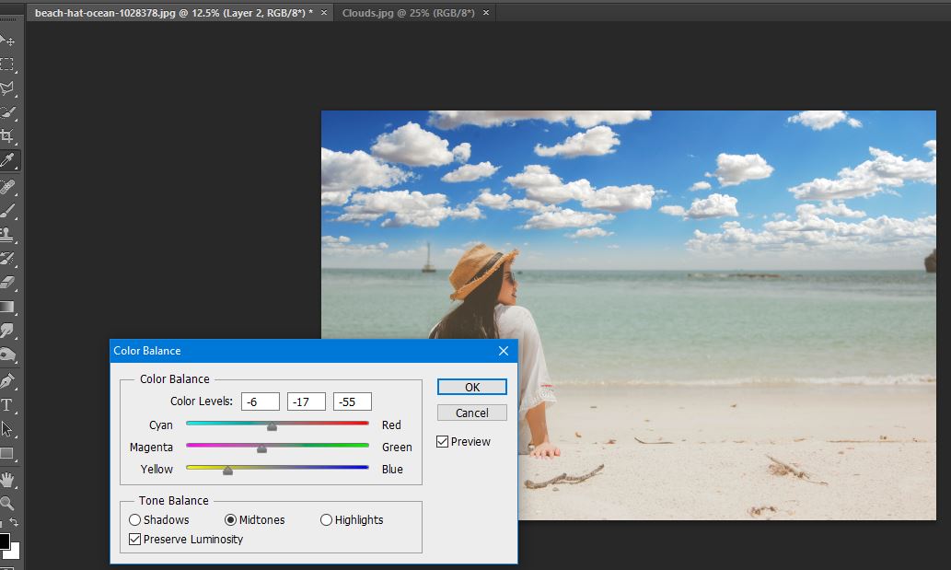
Task: Choose the Shadows tone balance
Action: pos(135,520)
